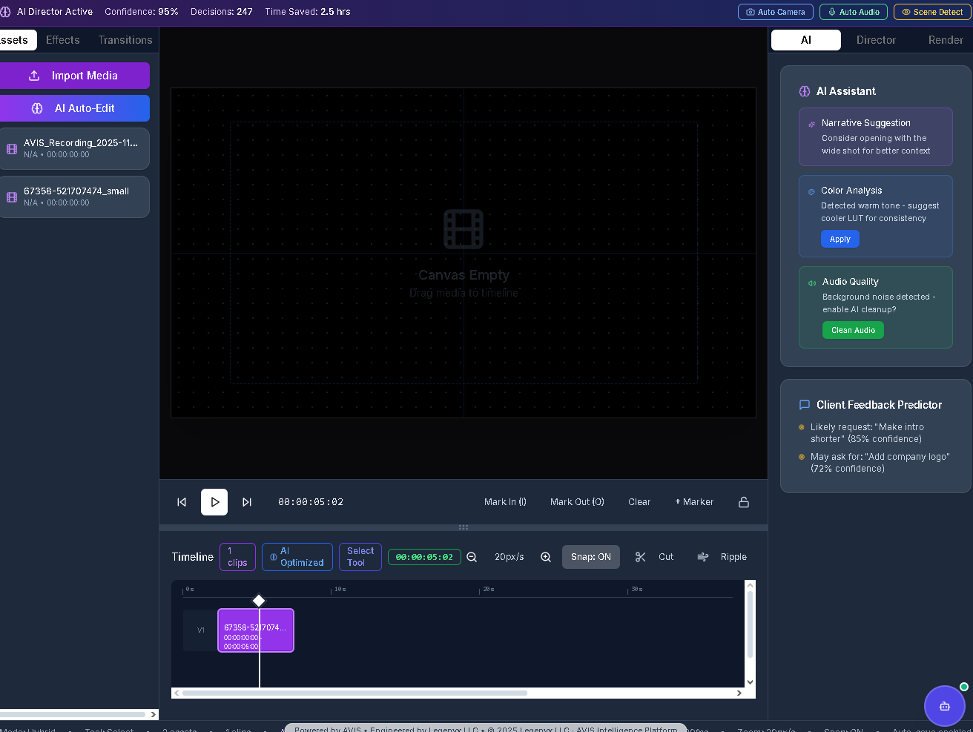
Task: Click Clean Audio to remove background noise
Action: (x=853, y=330)
